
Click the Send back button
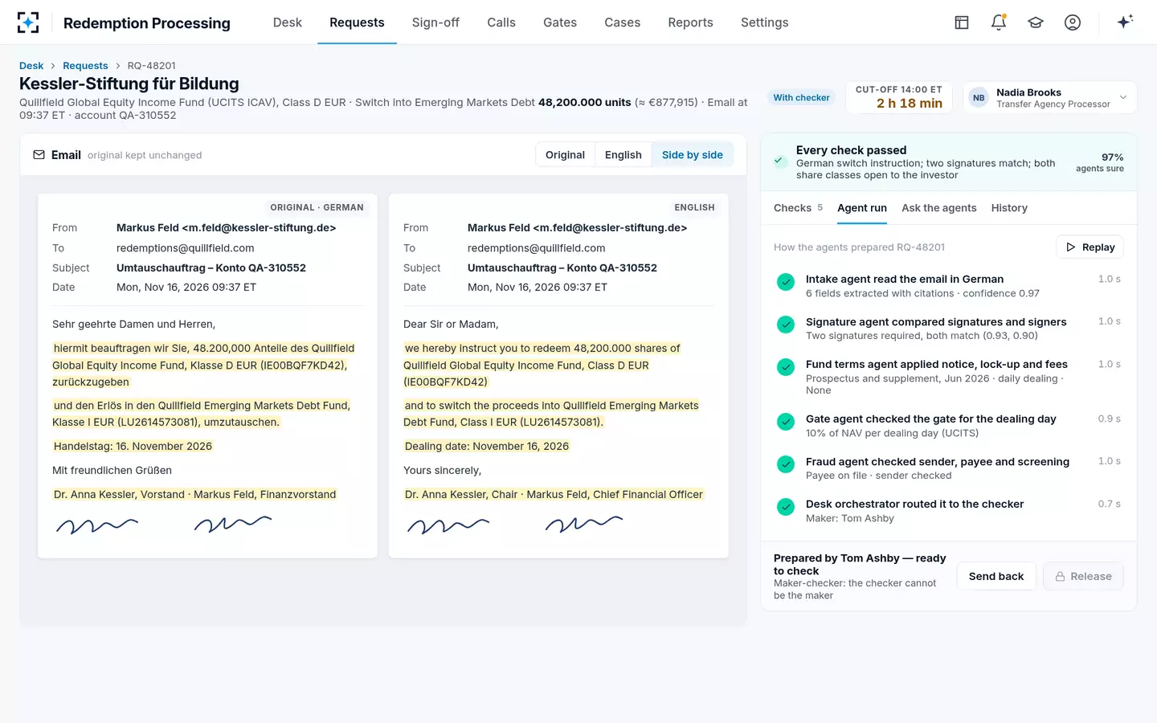coord(996,577)
